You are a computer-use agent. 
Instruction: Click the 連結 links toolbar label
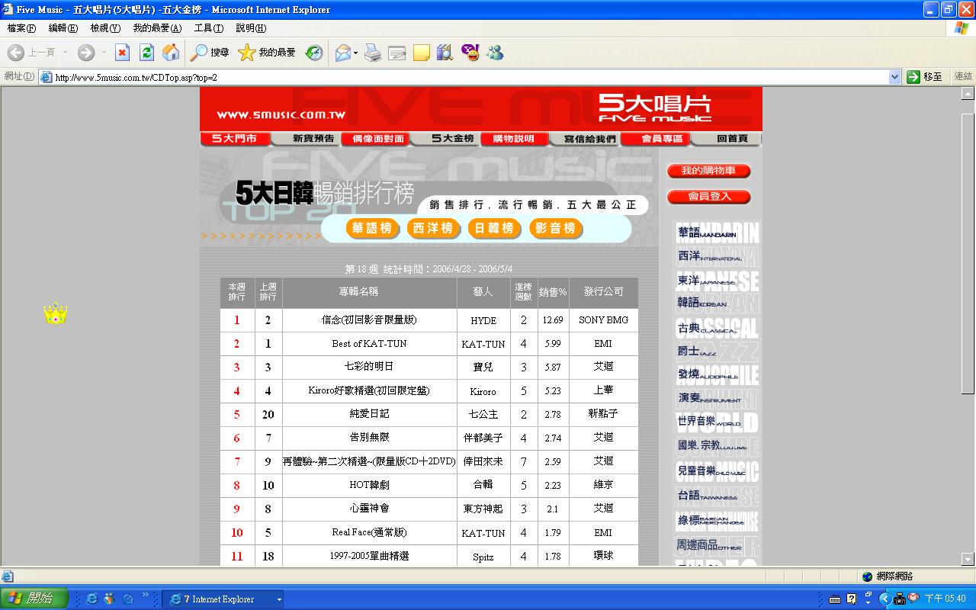click(x=963, y=76)
